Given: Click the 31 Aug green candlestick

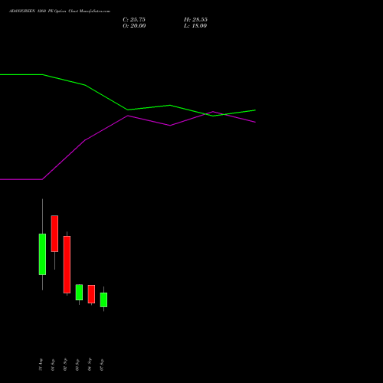Looking at the screenshot, I should click(x=42, y=254).
